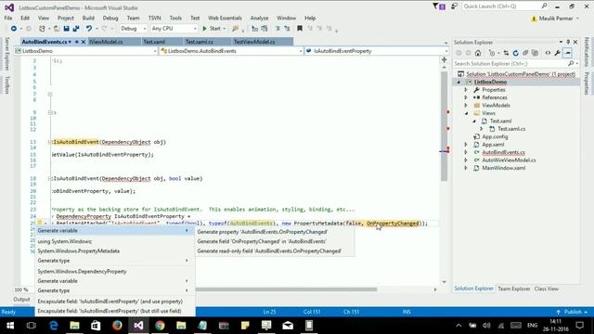Switch to the Team Explorer tab
594x334 pixels.
click(x=513, y=289)
